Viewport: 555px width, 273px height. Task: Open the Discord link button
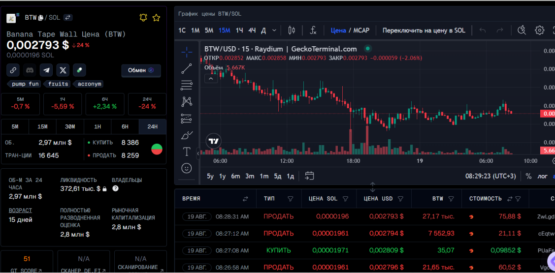[30, 70]
